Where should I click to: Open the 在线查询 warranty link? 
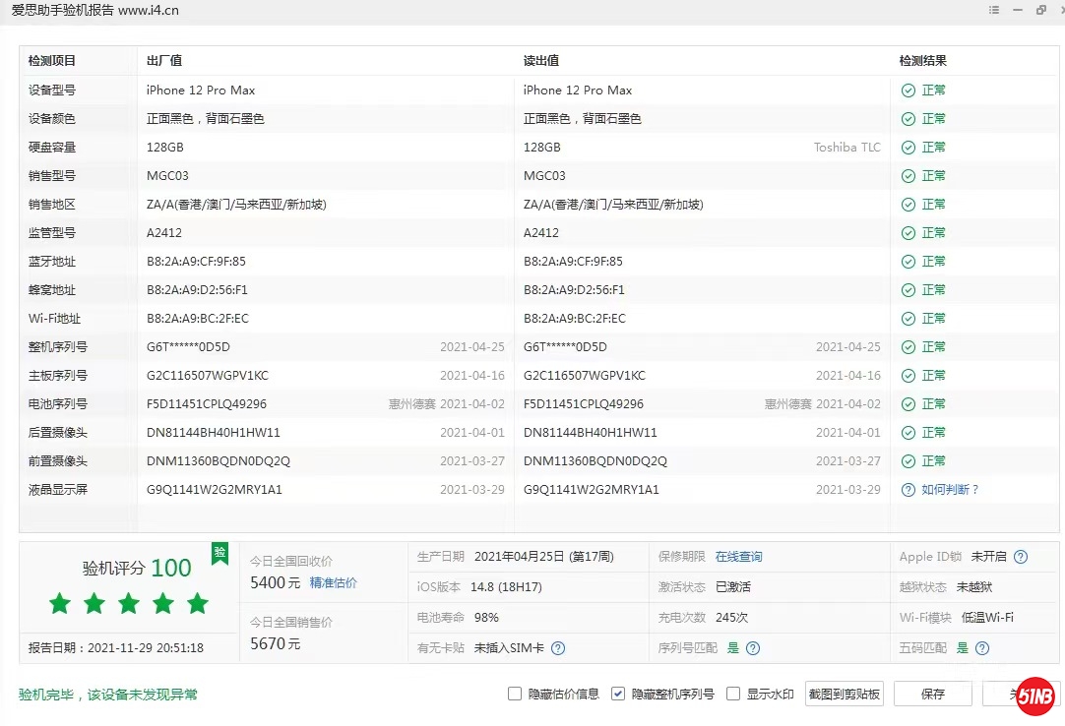click(738, 557)
